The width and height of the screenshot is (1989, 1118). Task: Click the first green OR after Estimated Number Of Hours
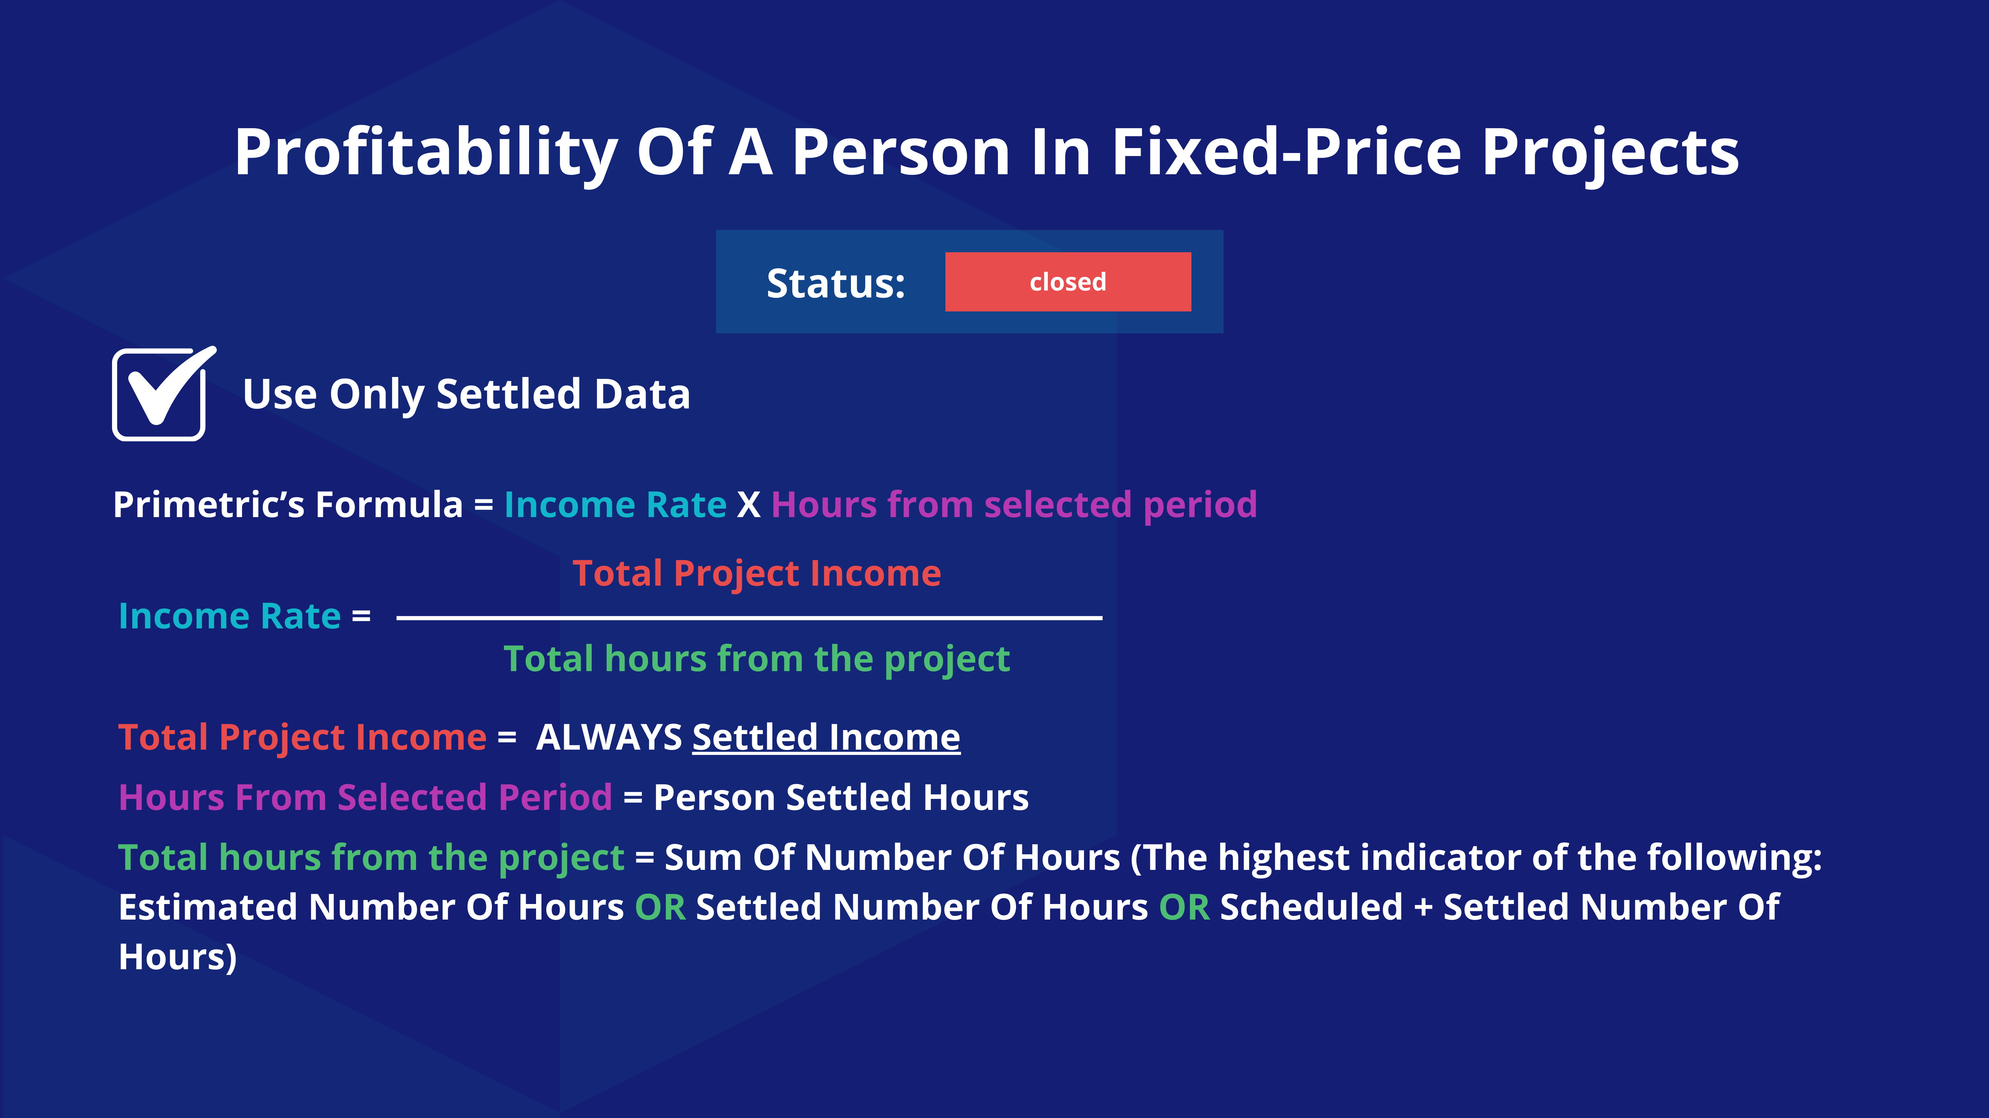coord(660,907)
